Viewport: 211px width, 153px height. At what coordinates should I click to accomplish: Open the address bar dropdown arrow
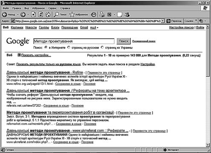click(x=163, y=21)
